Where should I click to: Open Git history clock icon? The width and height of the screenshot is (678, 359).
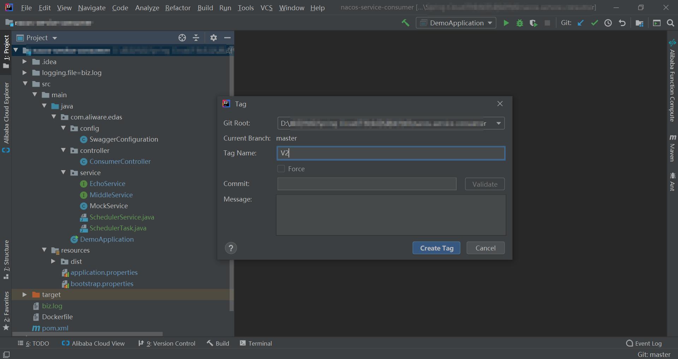pos(608,23)
